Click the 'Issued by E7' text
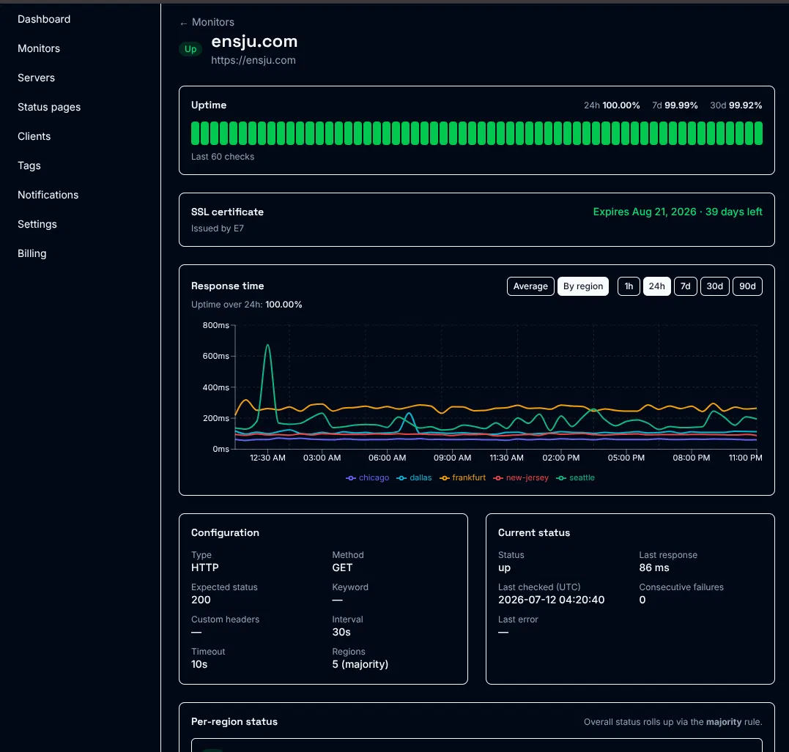Viewport: 789px width, 752px height. 218,228
